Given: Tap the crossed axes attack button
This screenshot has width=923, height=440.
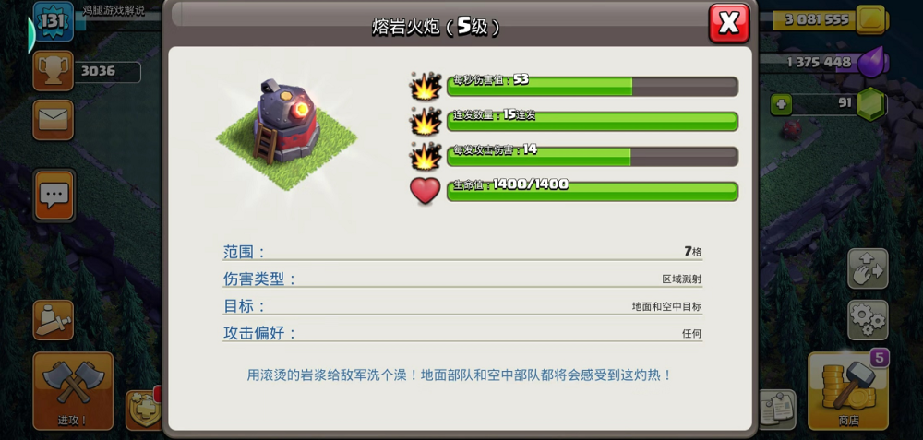Looking at the screenshot, I should [73, 390].
